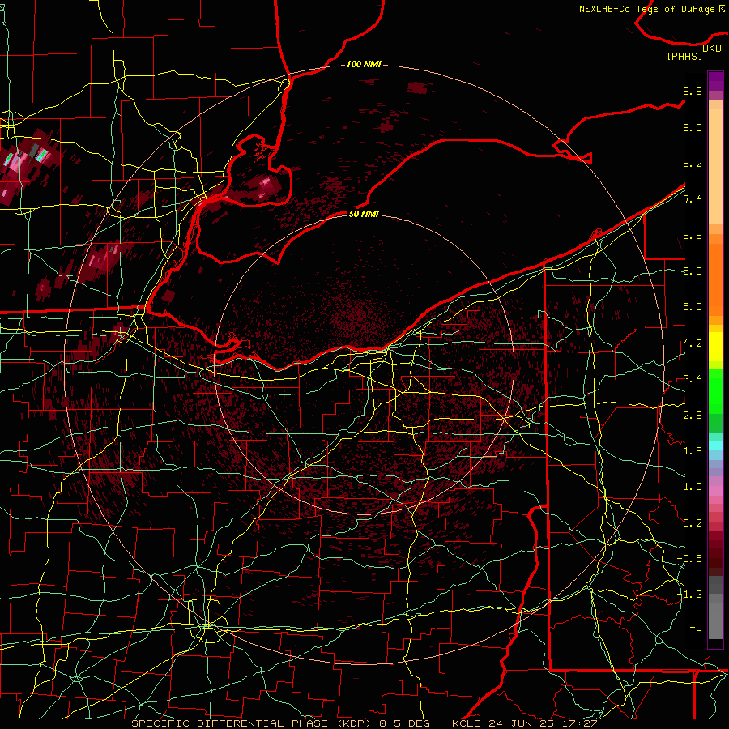Click the arrow icon after DuPage
Image resolution: width=729 pixels, height=729 pixels.
click(722, 8)
